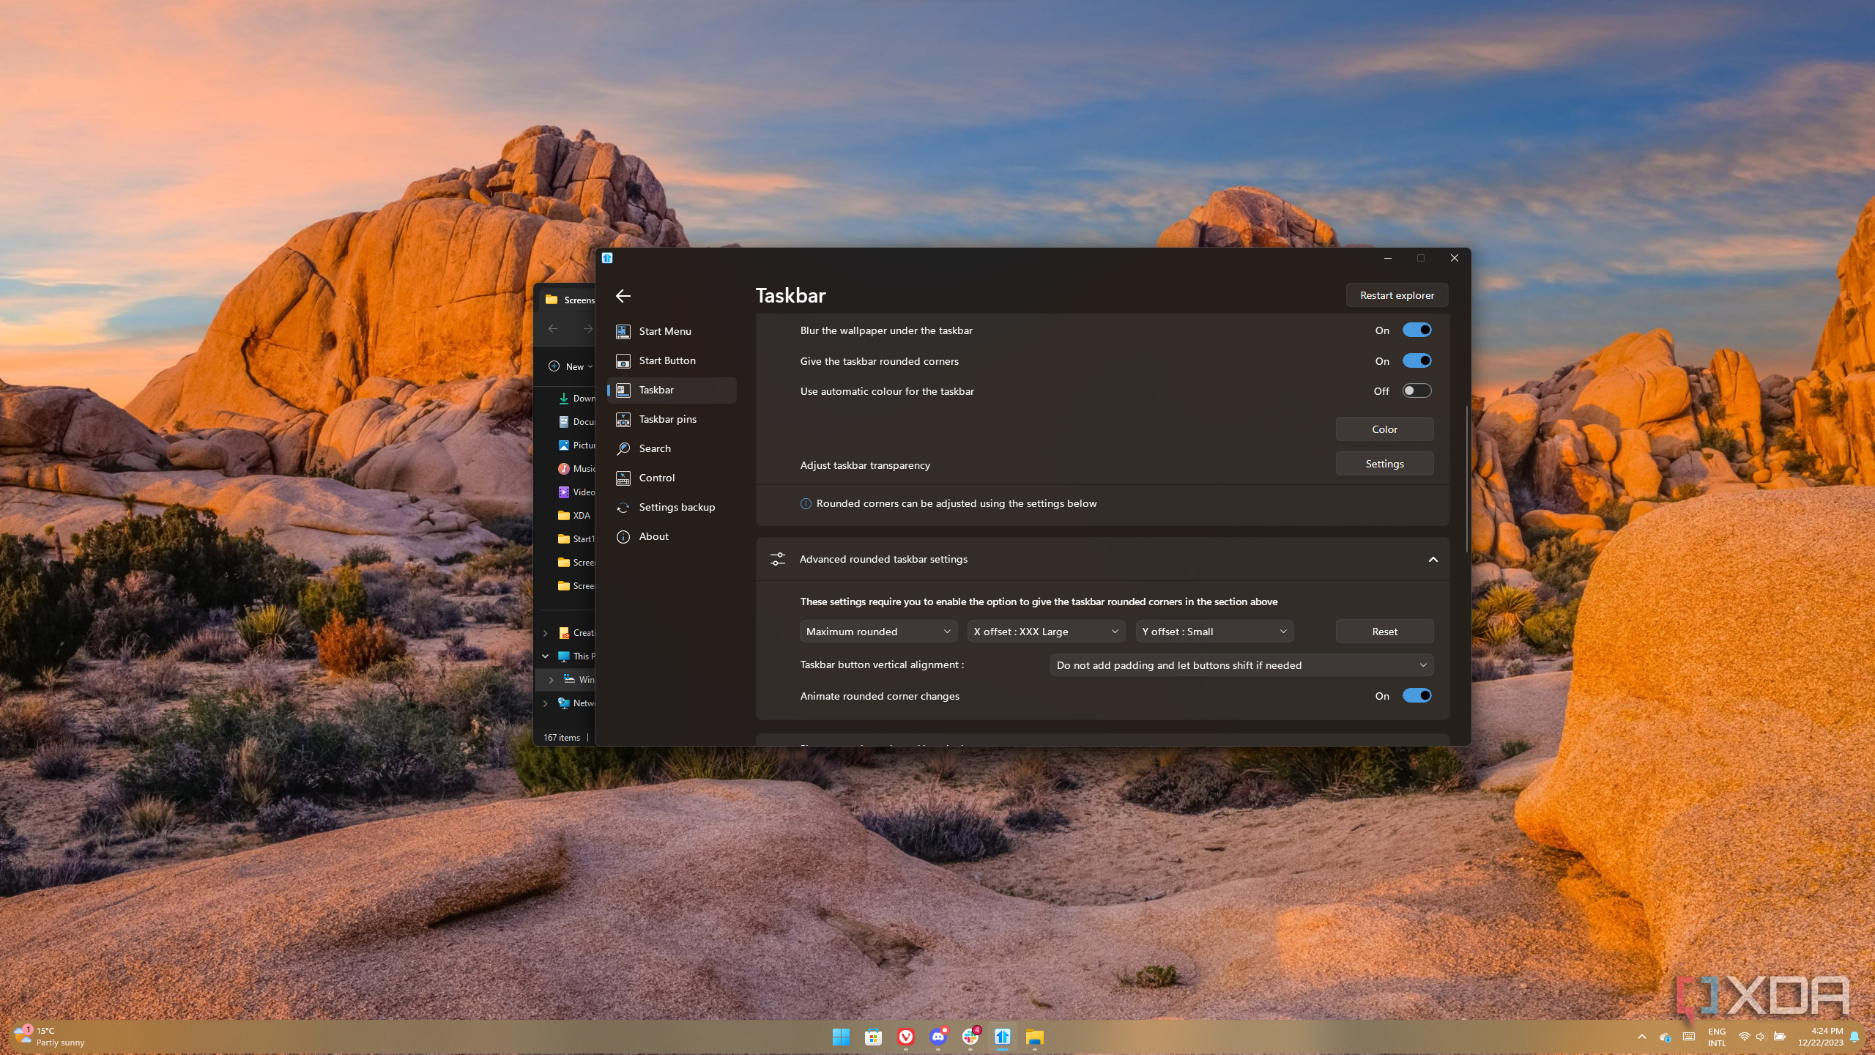This screenshot has height=1055, width=1875.
Task: Show hidden icons chevron in system tray
Action: tap(1641, 1037)
